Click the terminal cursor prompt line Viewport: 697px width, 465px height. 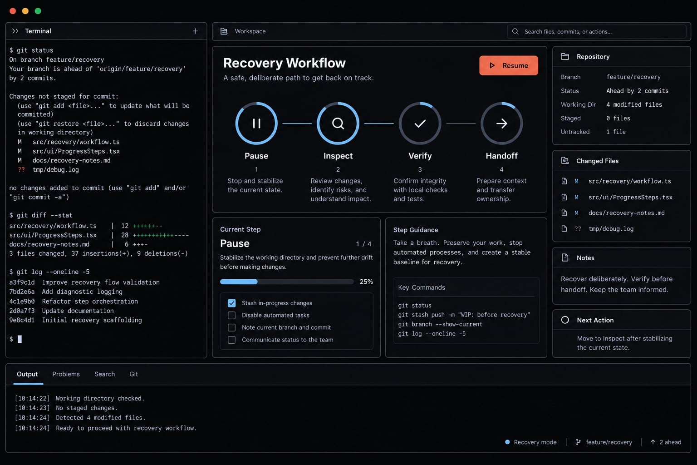(15, 339)
